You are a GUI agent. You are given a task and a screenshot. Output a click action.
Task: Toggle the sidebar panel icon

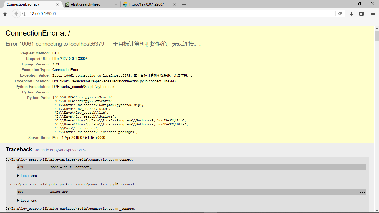click(x=362, y=14)
